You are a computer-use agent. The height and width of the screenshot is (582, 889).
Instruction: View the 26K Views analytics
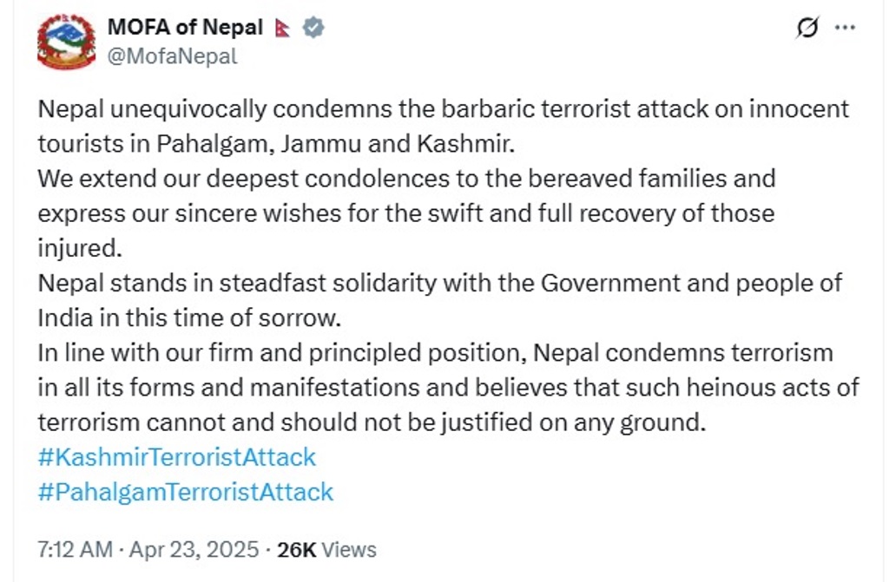click(326, 550)
